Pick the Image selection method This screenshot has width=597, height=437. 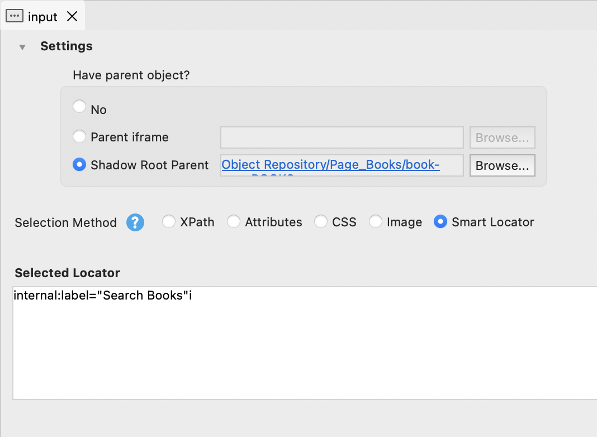(376, 222)
